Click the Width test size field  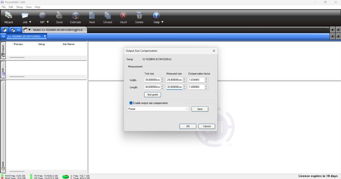(x=152, y=80)
